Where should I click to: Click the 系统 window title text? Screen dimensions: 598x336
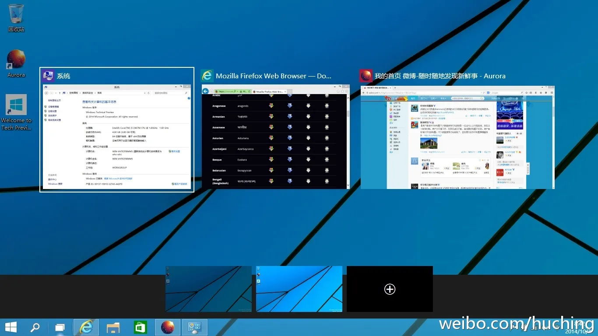(x=63, y=76)
